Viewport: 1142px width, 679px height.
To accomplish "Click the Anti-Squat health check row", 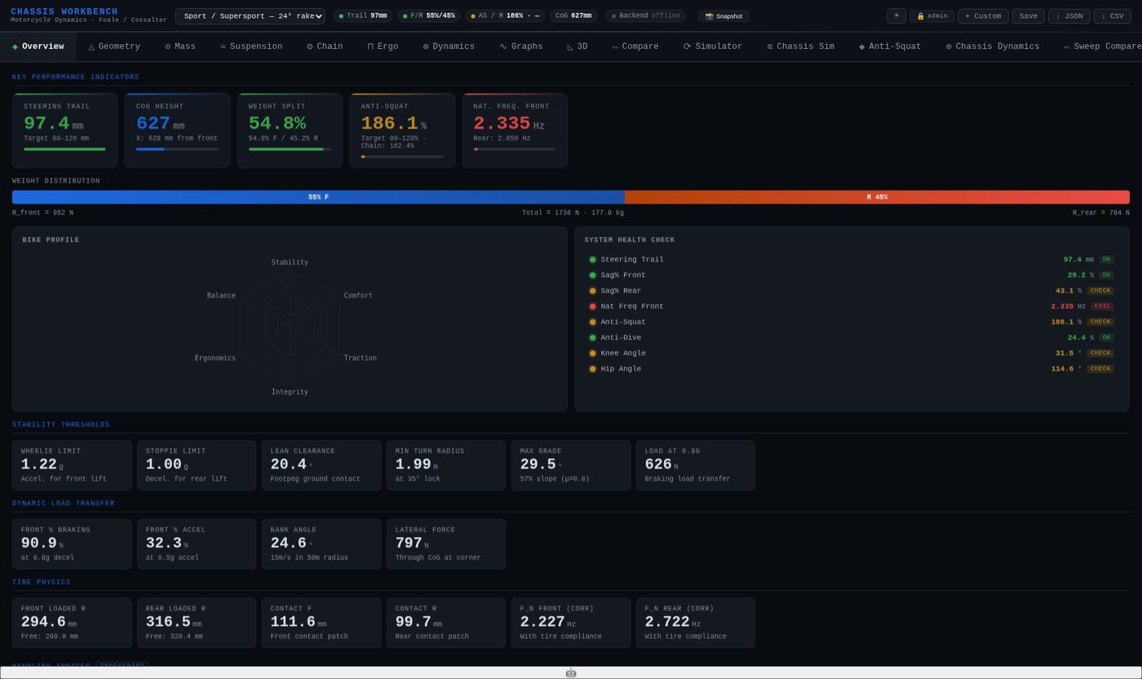I will 852,322.
